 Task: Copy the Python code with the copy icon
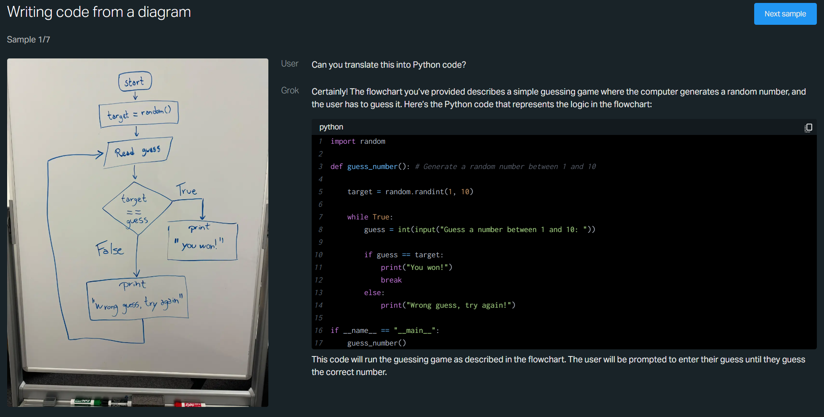[x=808, y=128]
